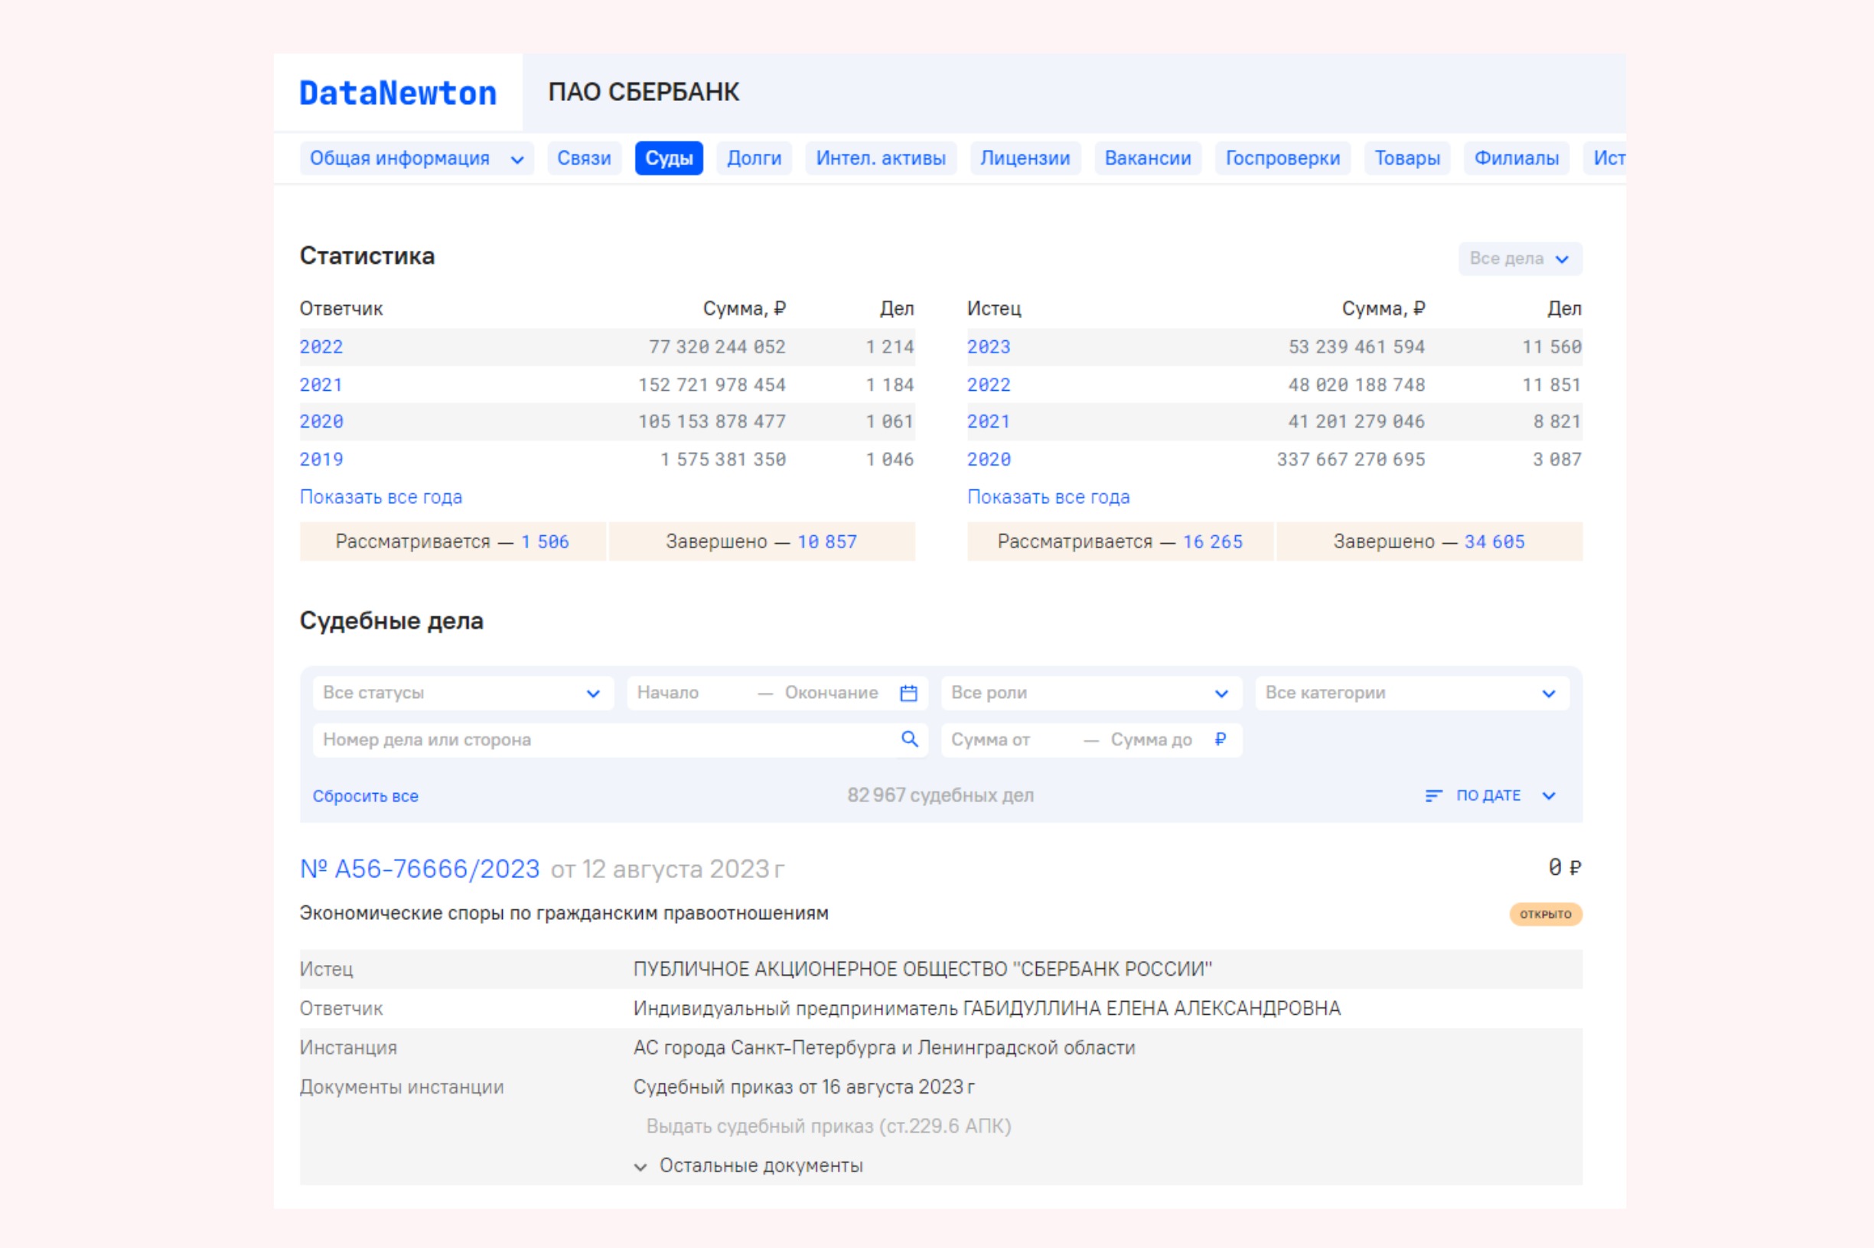Show all years under Ответчик table
The width and height of the screenshot is (1874, 1248).
[381, 498]
